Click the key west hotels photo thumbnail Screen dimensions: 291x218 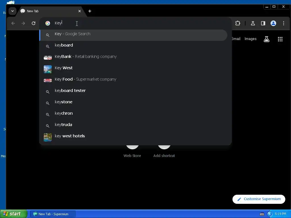[x=48, y=137]
